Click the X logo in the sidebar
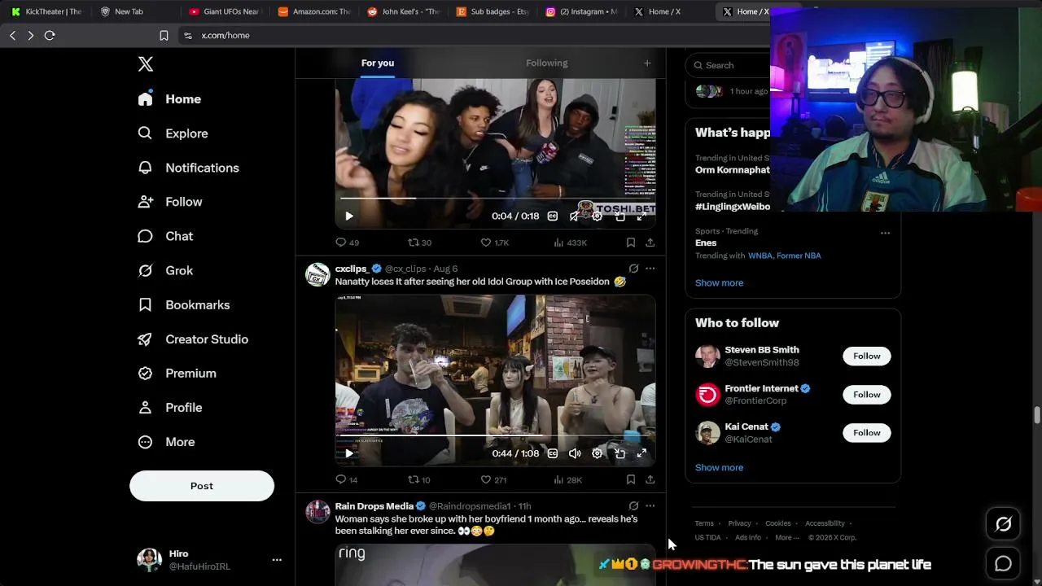The width and height of the screenshot is (1042, 586). coord(146,64)
